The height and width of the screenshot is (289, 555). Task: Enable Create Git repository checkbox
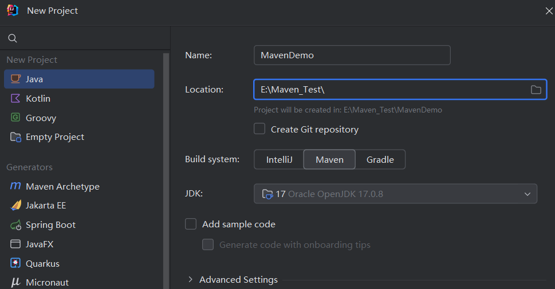coord(259,129)
